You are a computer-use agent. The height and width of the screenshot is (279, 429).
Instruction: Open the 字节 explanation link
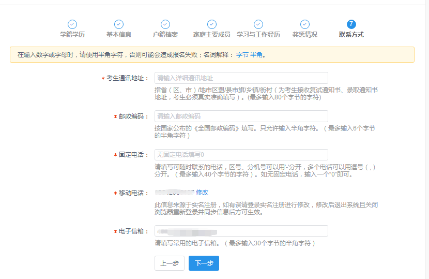[x=242, y=54]
